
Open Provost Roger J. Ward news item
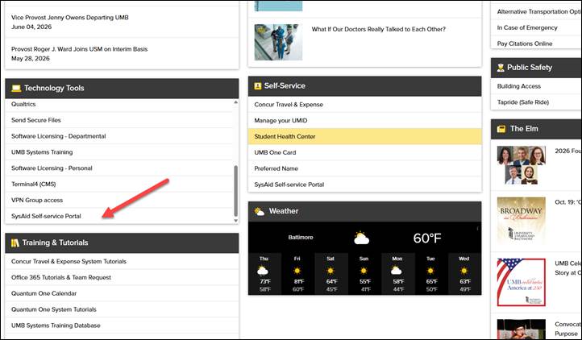[x=80, y=49]
